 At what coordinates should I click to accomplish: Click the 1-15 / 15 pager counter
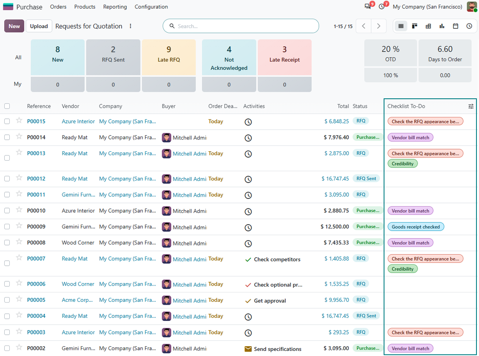pos(343,26)
